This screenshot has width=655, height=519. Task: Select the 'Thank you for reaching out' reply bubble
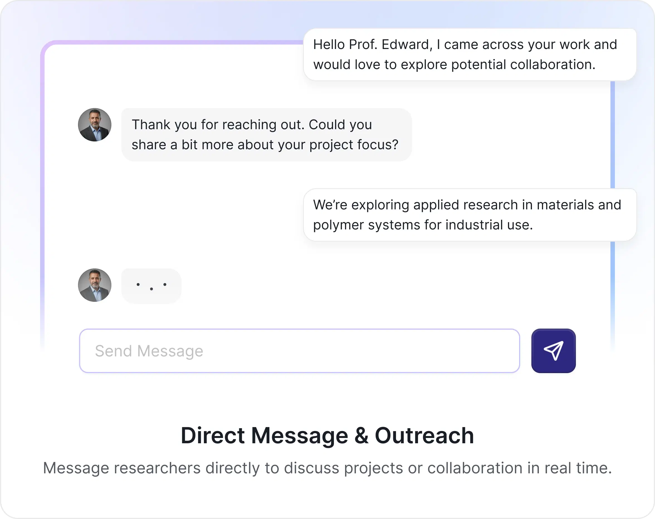[x=267, y=134]
